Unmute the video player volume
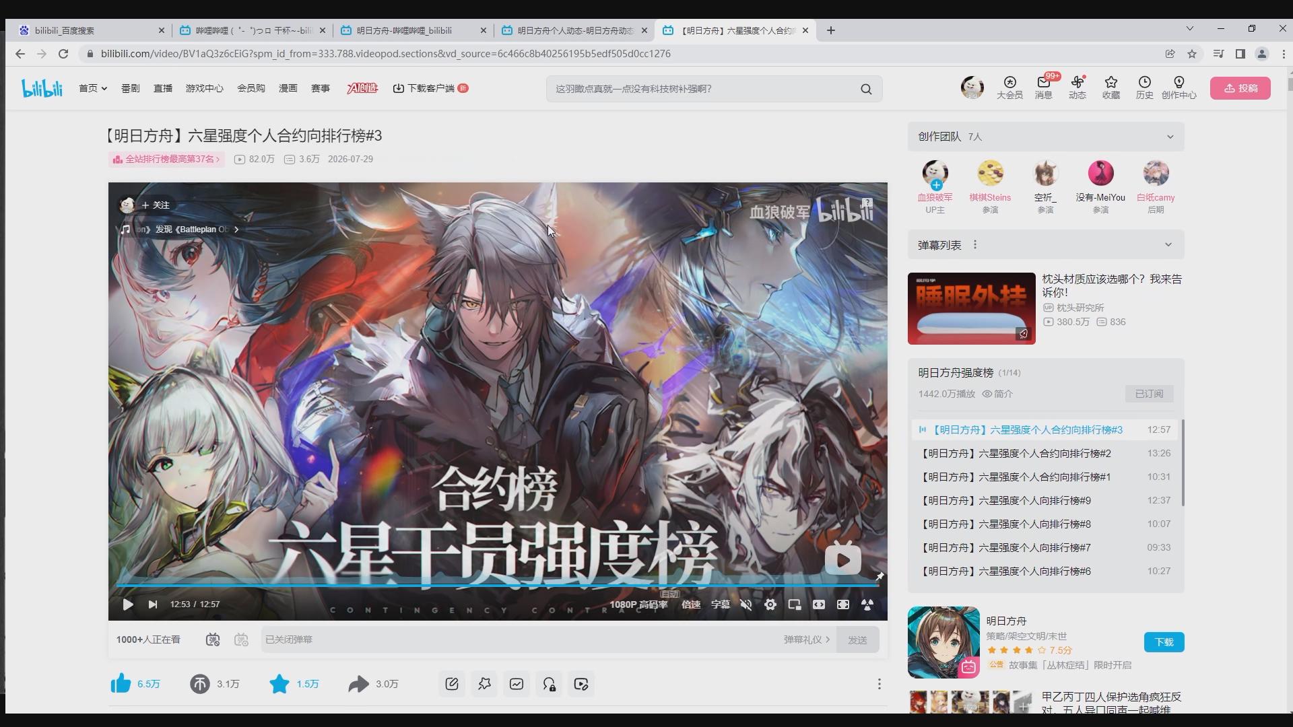 pyautogui.click(x=745, y=604)
